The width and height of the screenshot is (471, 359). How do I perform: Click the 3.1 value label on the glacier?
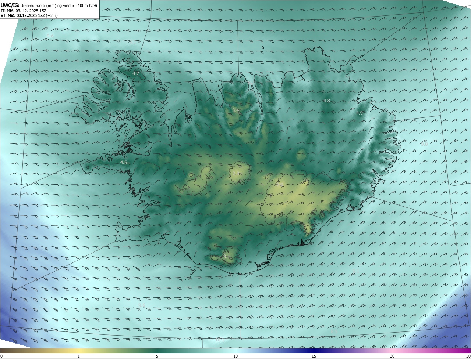coord(227,257)
